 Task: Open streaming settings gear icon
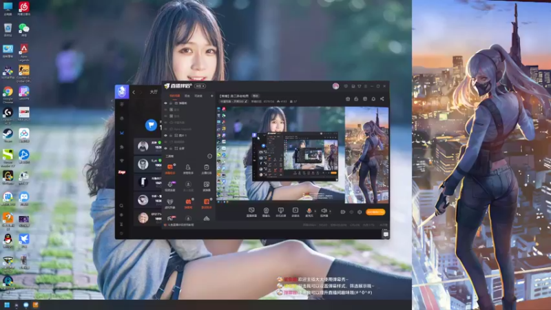[x=360, y=212]
